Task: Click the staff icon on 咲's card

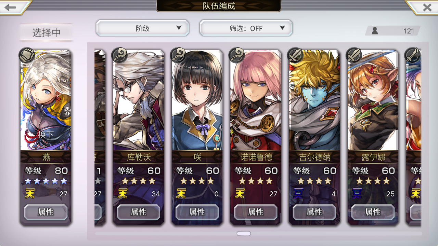Action: click(178, 55)
